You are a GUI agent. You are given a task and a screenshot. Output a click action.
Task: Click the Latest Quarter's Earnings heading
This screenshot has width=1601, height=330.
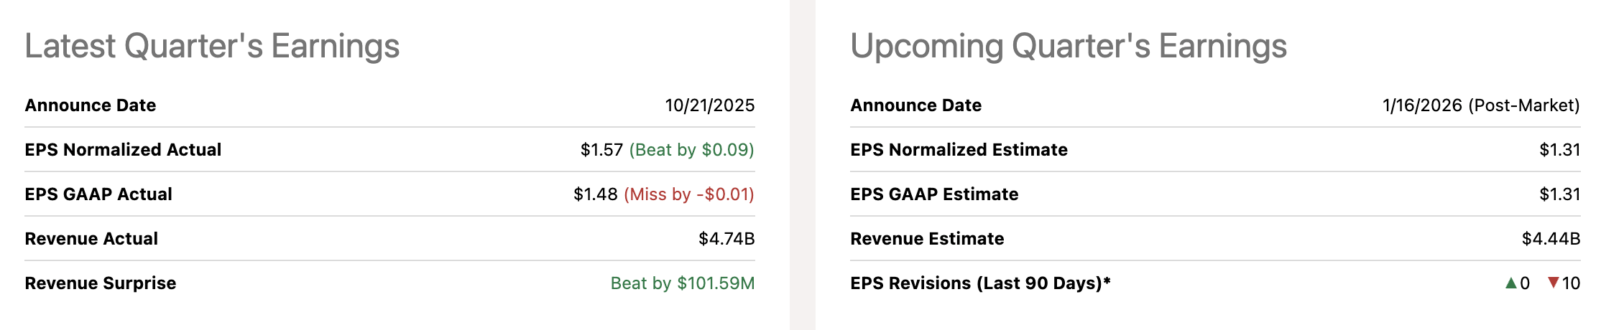tap(212, 46)
